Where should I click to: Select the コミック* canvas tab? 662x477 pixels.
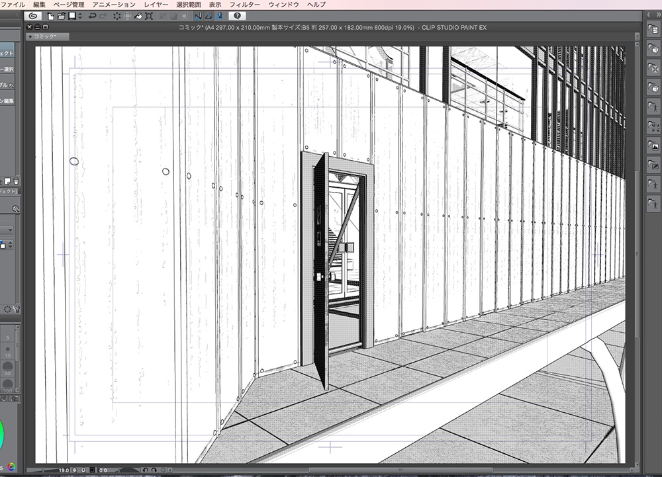click(47, 36)
